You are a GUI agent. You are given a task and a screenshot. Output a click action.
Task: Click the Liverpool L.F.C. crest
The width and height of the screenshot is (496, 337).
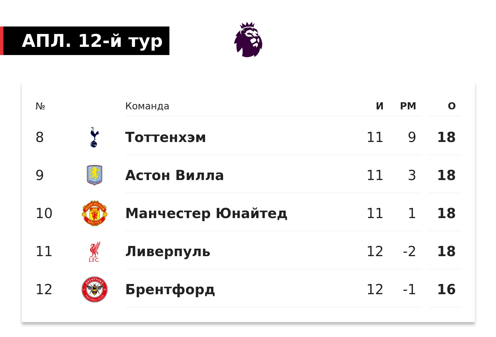click(x=94, y=251)
